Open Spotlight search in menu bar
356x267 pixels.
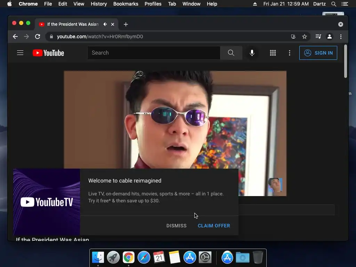pyautogui.click(x=334, y=4)
